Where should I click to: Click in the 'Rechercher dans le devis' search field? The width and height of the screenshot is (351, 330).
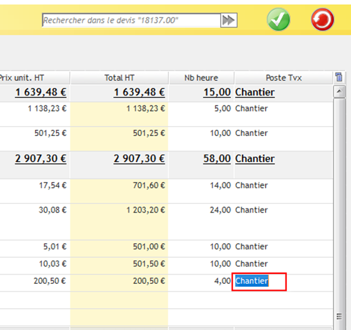coord(131,21)
